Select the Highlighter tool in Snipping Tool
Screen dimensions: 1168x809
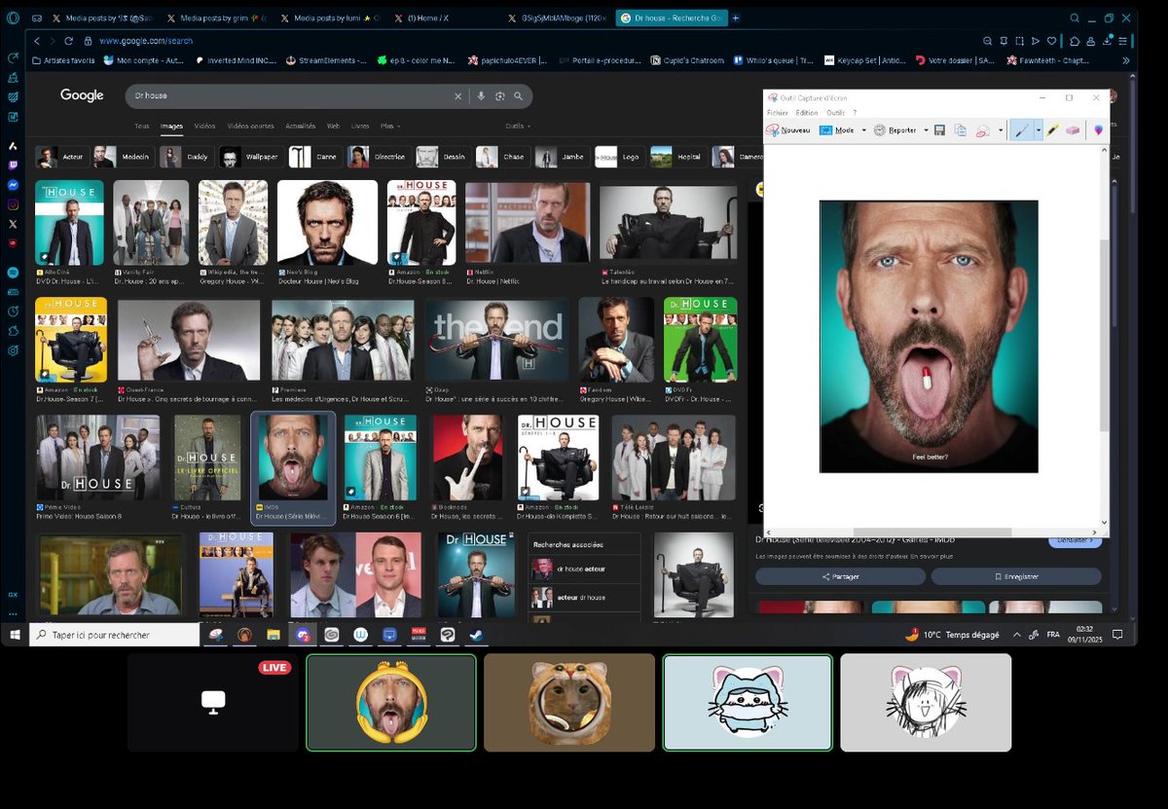(1053, 129)
